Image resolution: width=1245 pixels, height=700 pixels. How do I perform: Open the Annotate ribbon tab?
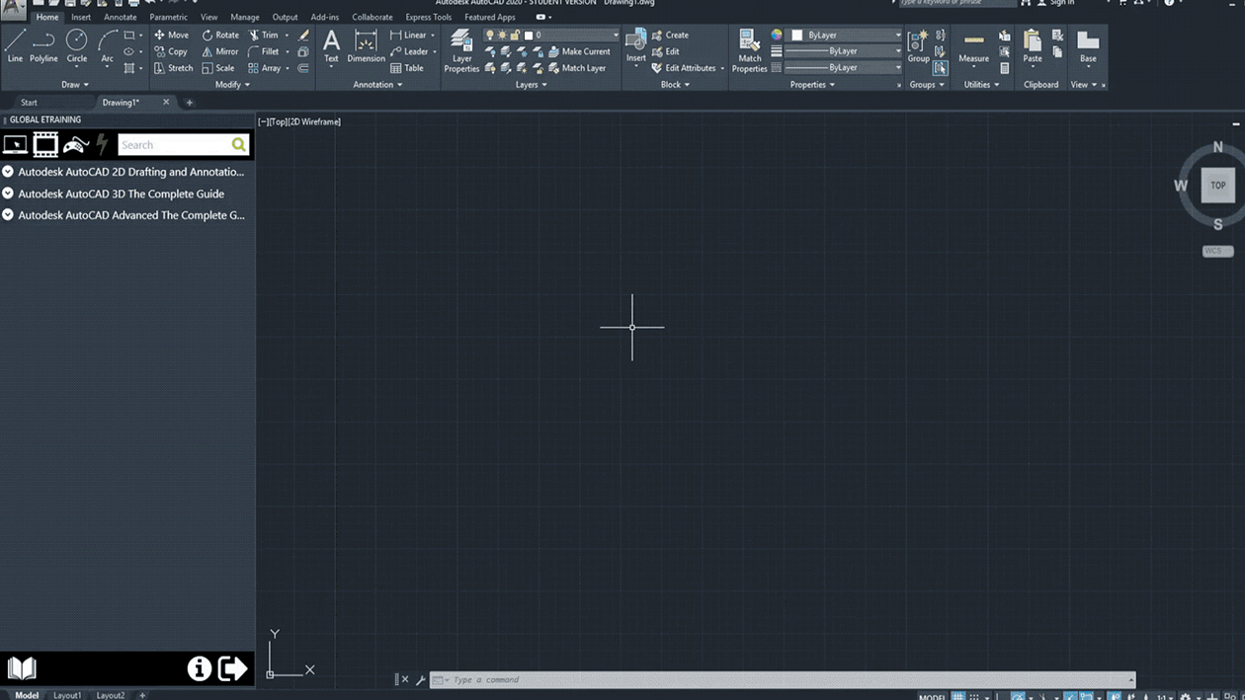coord(121,17)
